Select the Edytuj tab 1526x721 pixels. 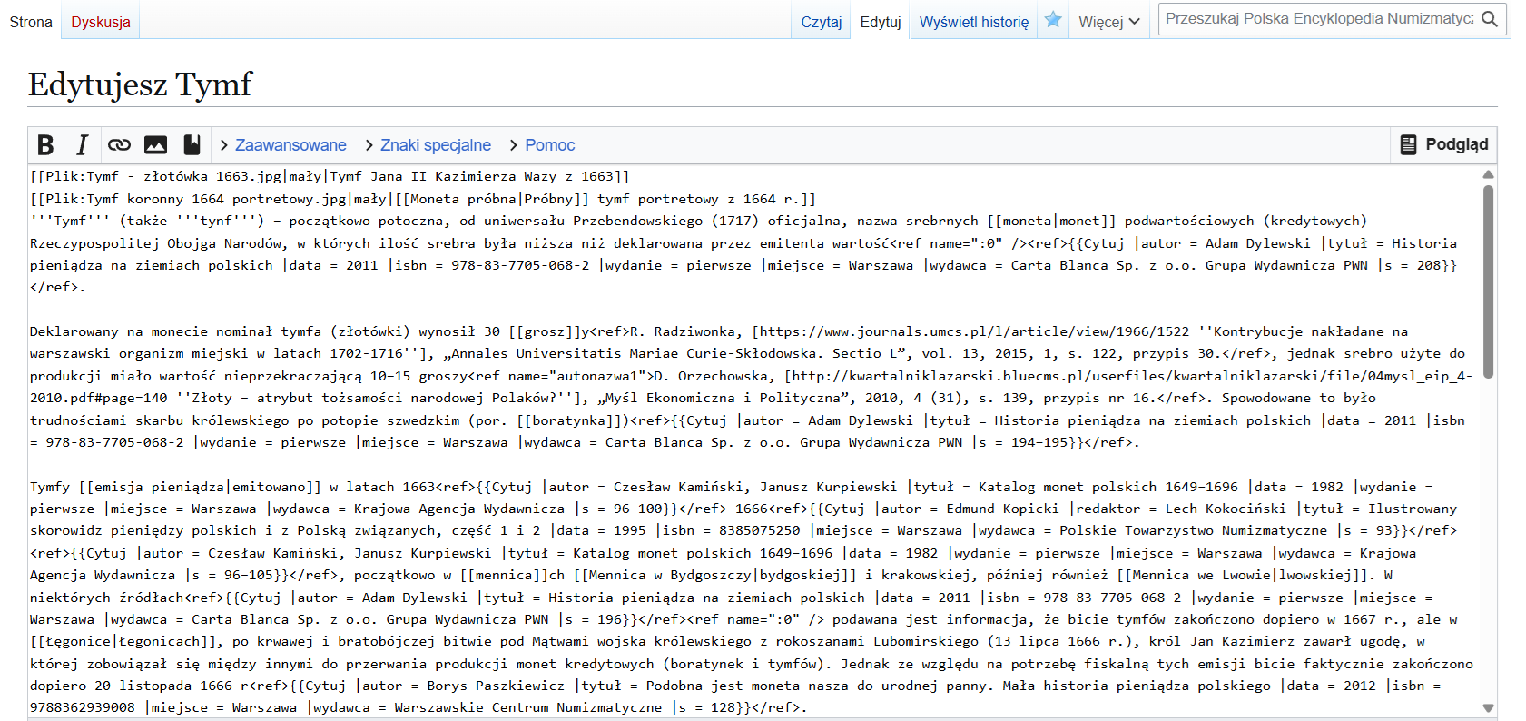click(880, 22)
